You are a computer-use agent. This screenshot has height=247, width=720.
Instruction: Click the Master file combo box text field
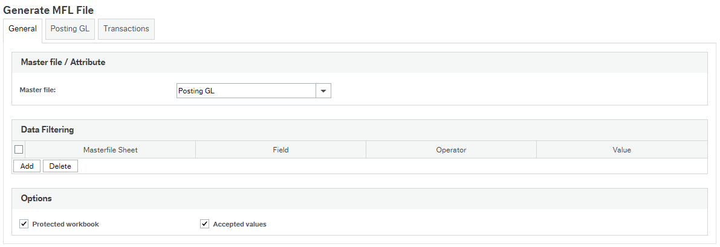point(246,91)
